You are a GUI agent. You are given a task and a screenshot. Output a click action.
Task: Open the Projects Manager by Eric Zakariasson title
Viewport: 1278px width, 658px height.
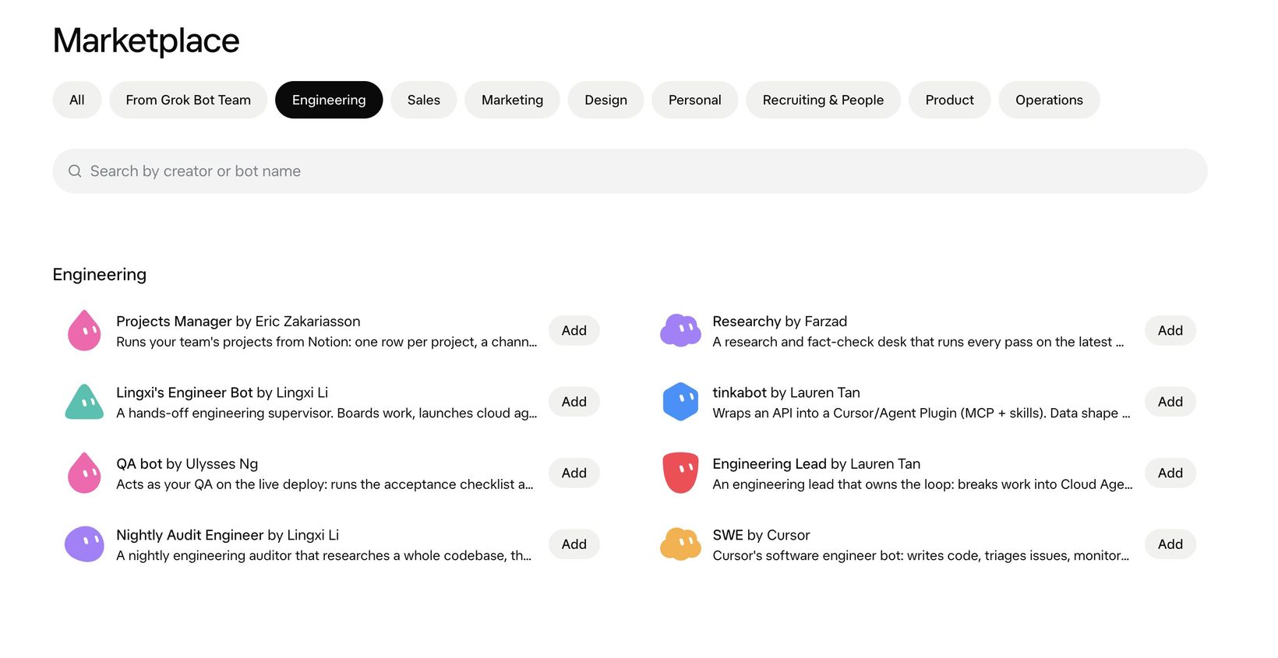[238, 321]
